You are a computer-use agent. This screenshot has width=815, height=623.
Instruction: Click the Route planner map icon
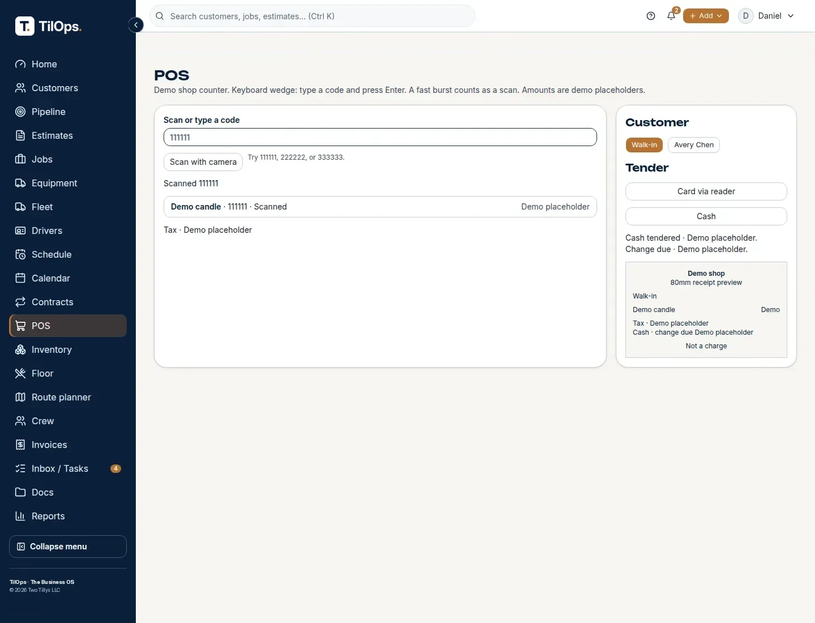point(20,397)
